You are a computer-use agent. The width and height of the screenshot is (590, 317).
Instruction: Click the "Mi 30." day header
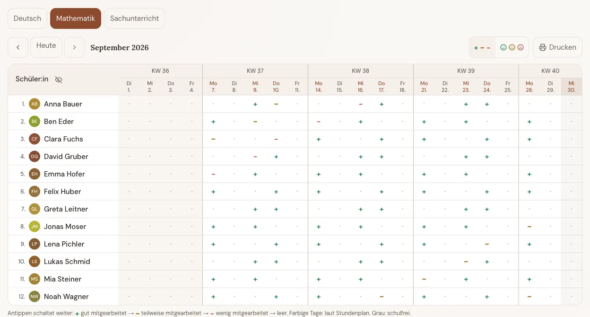572,87
